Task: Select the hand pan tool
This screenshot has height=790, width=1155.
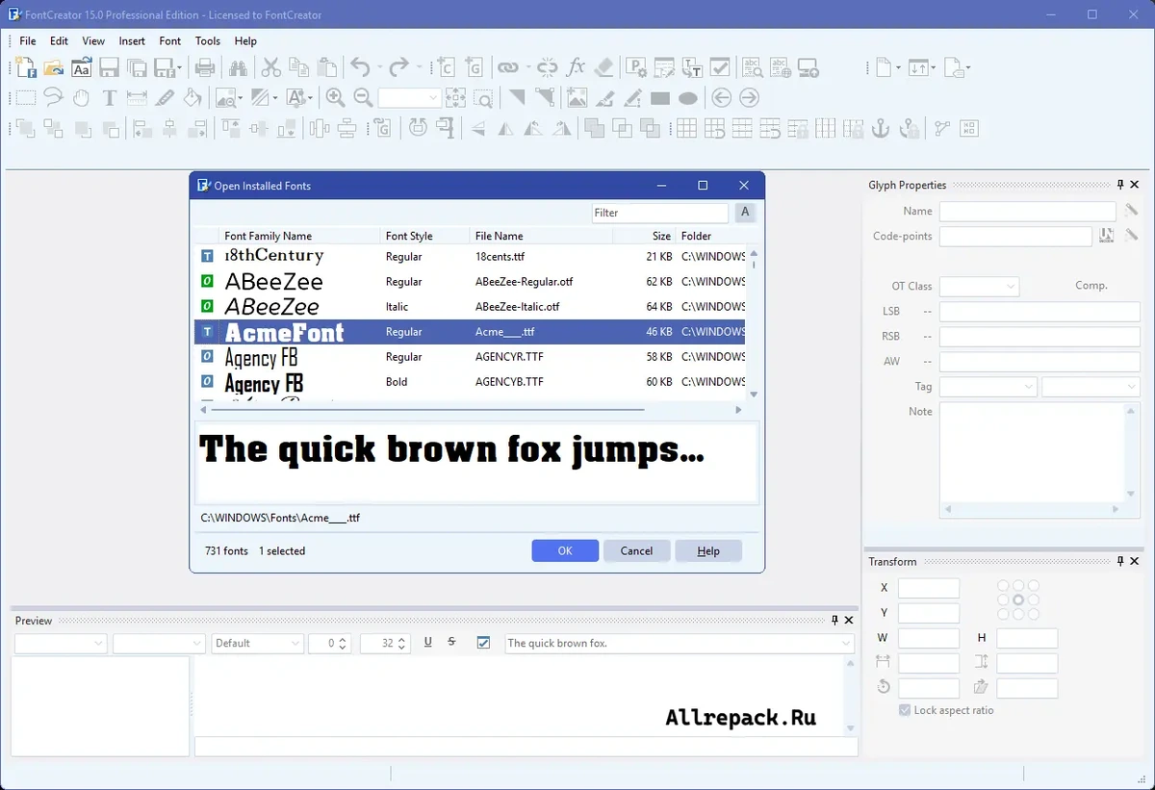Action: click(82, 98)
